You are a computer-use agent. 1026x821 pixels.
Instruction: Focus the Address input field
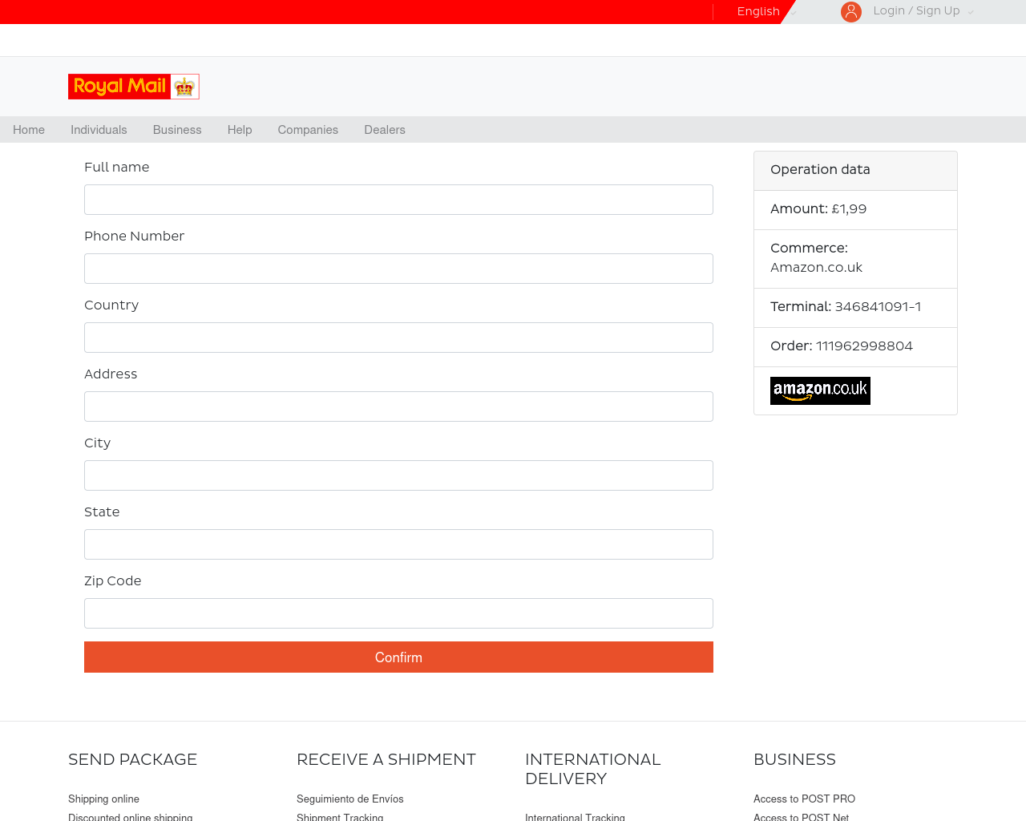(398, 406)
